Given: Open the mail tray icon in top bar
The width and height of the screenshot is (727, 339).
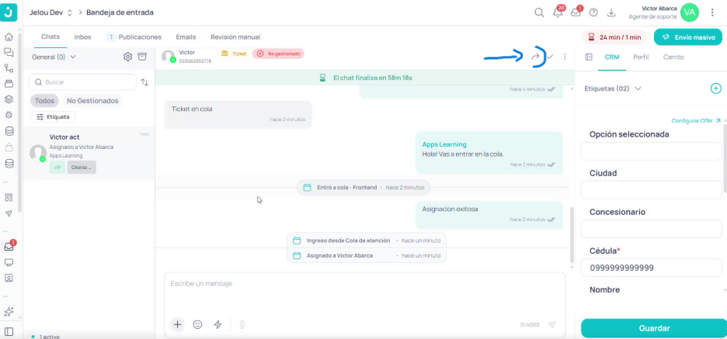Looking at the screenshot, I should tap(576, 12).
